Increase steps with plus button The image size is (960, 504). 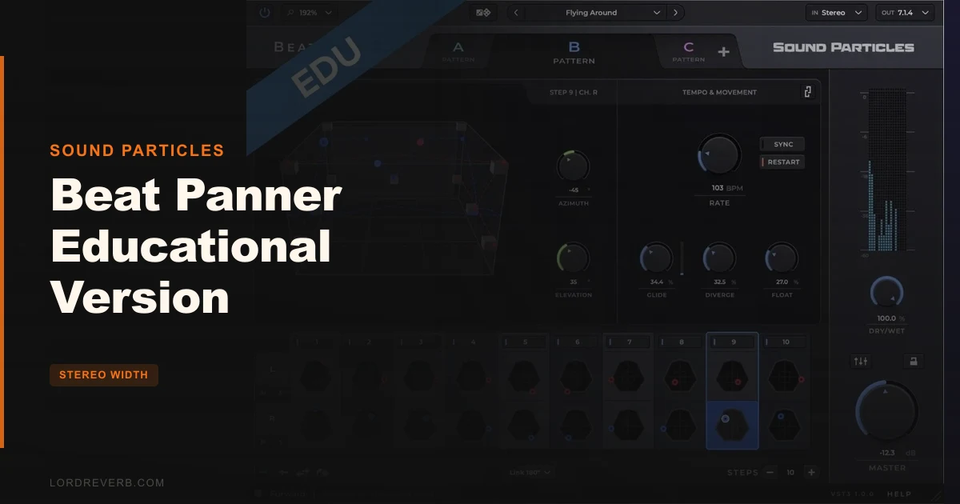pyautogui.click(x=810, y=472)
